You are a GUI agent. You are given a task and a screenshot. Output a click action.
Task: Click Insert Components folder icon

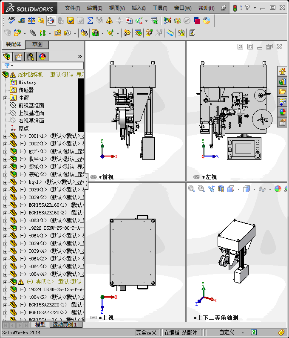17,33
